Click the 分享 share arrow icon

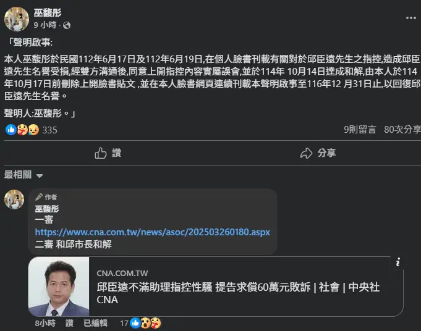point(306,153)
